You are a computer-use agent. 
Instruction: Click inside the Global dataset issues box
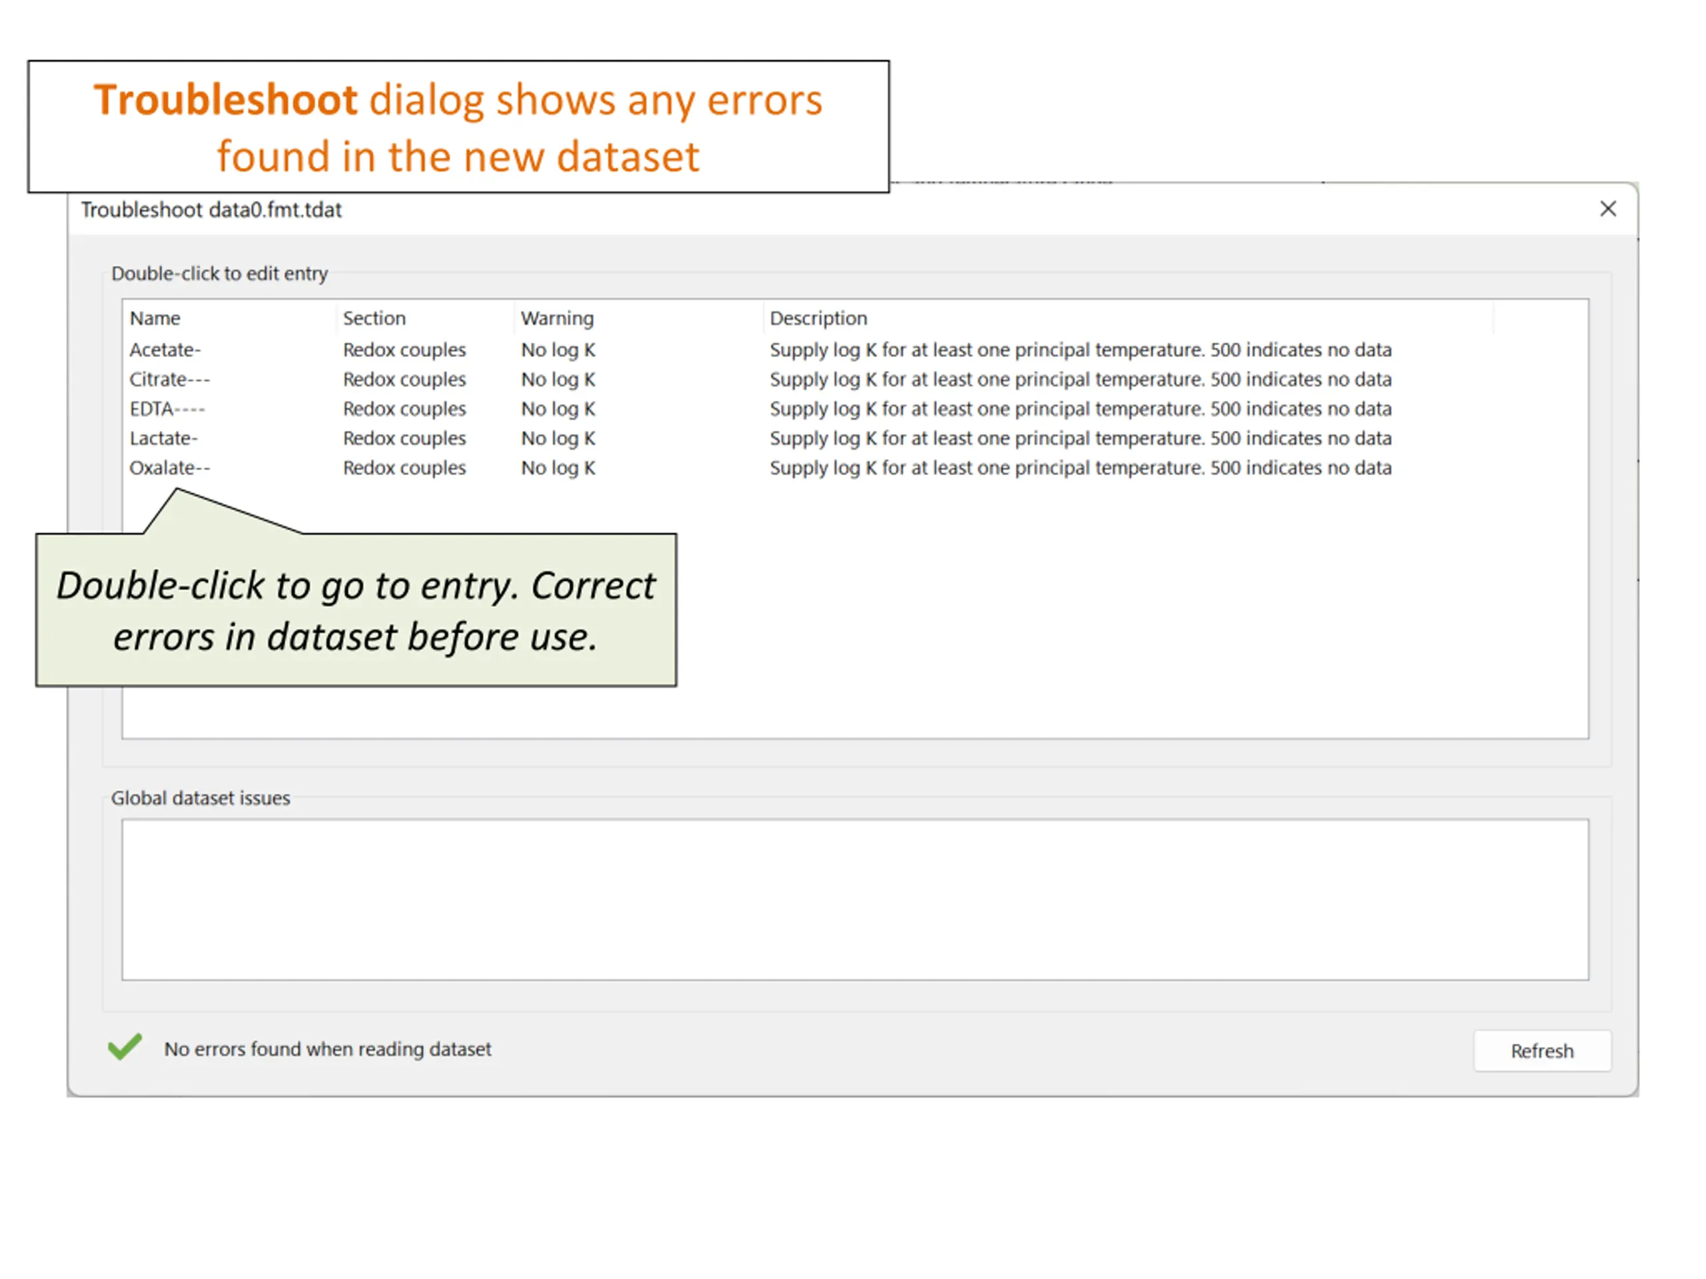click(x=854, y=900)
